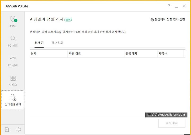191x135 pixels.
Task: Open PC 관리 sliders section
Action: [13, 58]
